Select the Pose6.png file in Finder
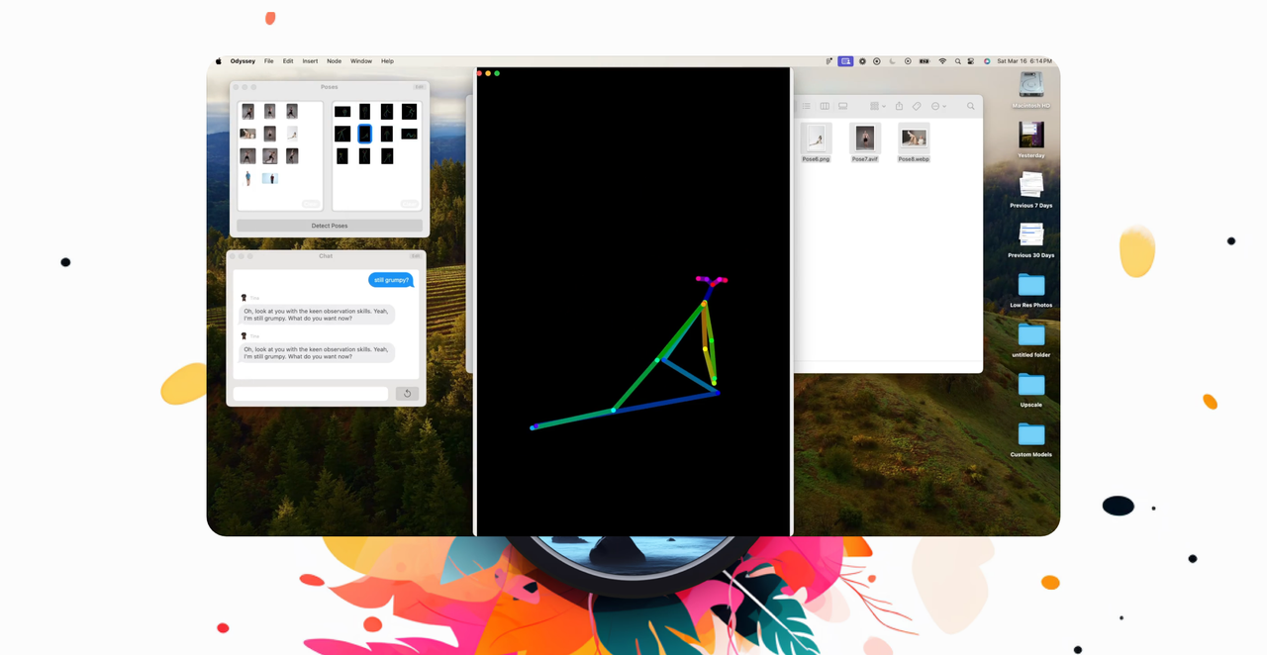This screenshot has height=655, width=1267. pos(817,142)
